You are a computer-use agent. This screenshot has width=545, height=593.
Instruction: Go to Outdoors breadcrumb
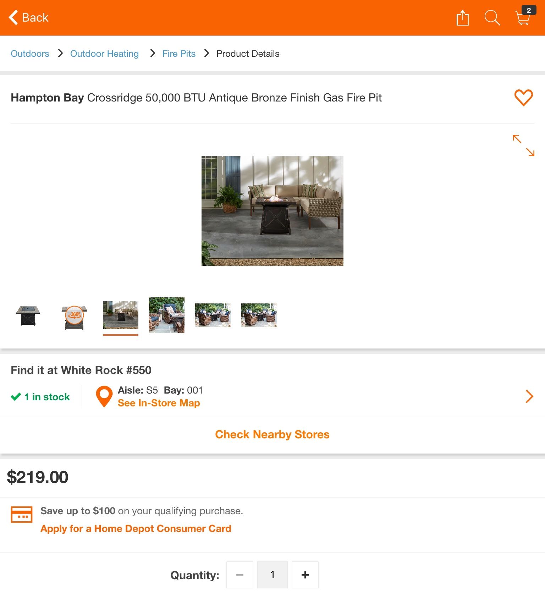click(30, 54)
